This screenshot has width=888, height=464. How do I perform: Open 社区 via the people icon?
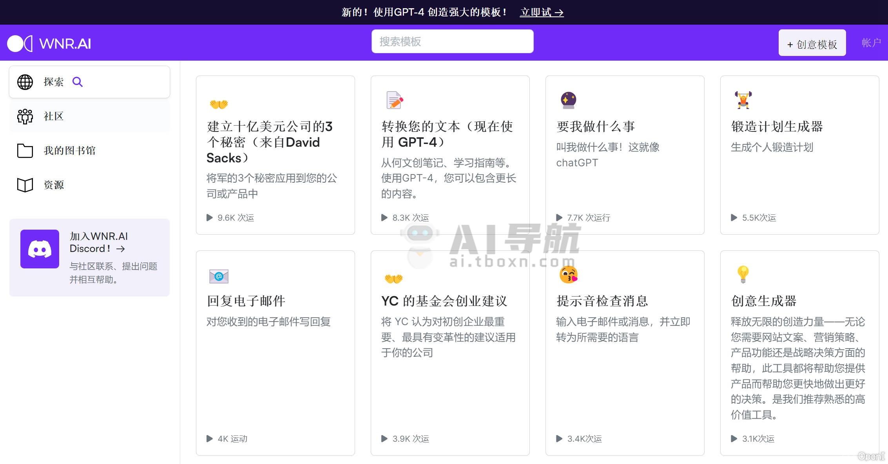point(25,117)
